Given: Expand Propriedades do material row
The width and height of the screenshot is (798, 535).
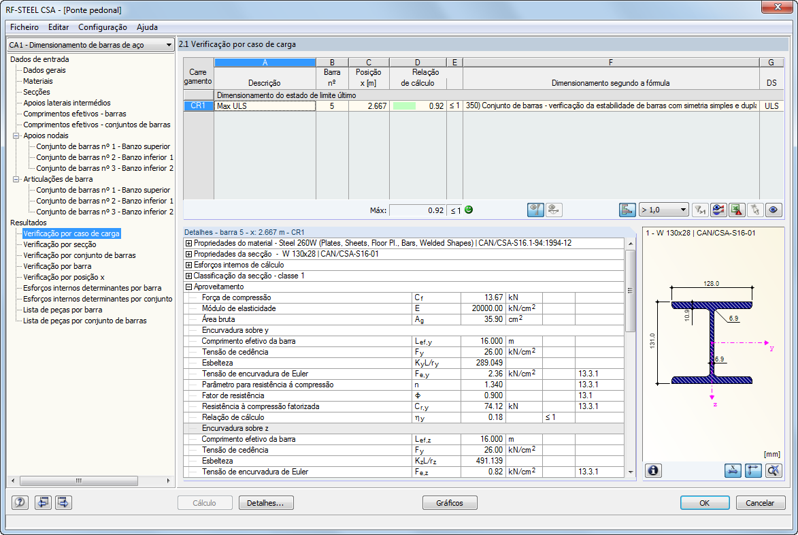Looking at the screenshot, I should click(188, 244).
